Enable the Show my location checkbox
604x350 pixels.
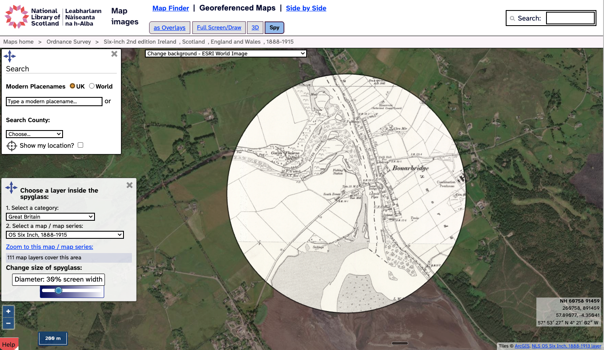[x=81, y=145]
